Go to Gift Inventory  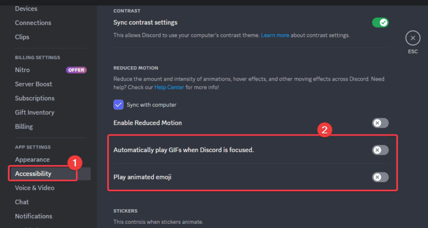point(35,112)
